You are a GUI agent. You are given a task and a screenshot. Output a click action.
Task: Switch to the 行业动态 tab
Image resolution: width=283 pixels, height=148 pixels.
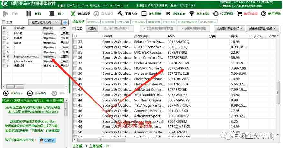(169, 22)
